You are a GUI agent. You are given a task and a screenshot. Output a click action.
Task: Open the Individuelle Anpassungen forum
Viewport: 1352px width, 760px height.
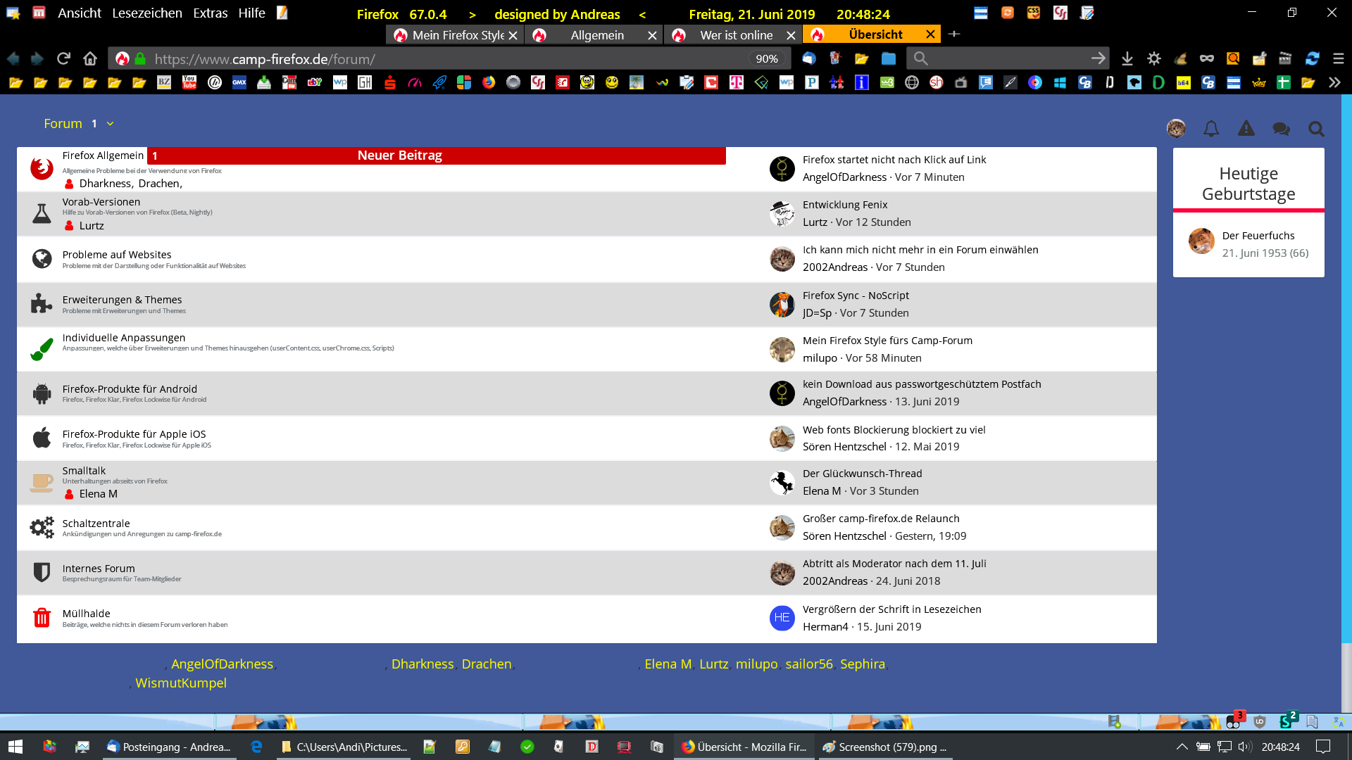tap(123, 338)
